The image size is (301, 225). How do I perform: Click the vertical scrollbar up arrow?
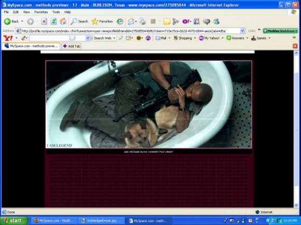tap(296, 53)
